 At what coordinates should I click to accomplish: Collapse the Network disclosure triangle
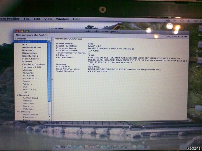[18, 95]
